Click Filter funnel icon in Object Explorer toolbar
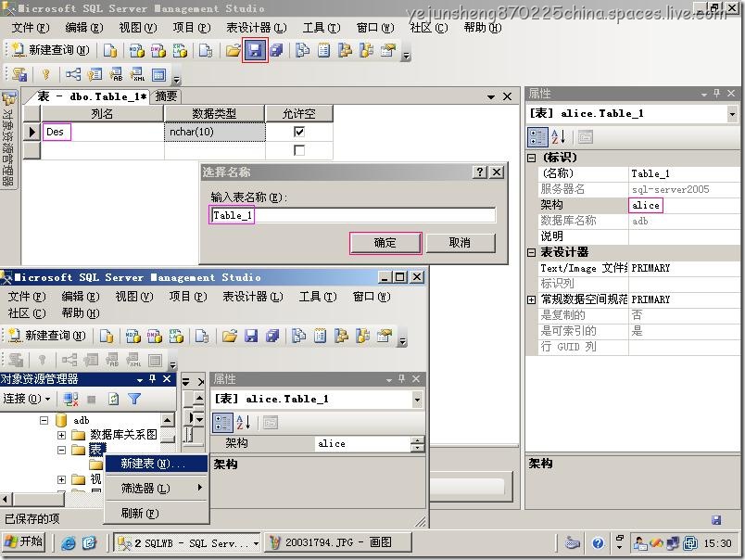This screenshot has width=745, height=560. pyautogui.click(x=134, y=400)
